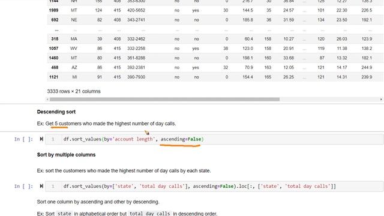This screenshot has height=216, width=384.
Task: Click the text 'Get 5 customers who made the highest number of day calls'
Action: click(110, 124)
